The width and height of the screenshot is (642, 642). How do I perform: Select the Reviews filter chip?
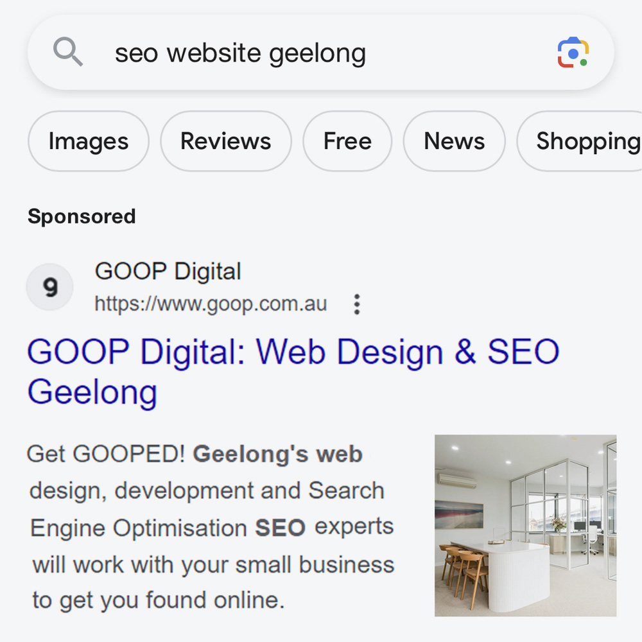pyautogui.click(x=225, y=141)
